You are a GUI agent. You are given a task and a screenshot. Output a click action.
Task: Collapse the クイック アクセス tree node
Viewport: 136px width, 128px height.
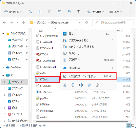click(x=3, y=33)
